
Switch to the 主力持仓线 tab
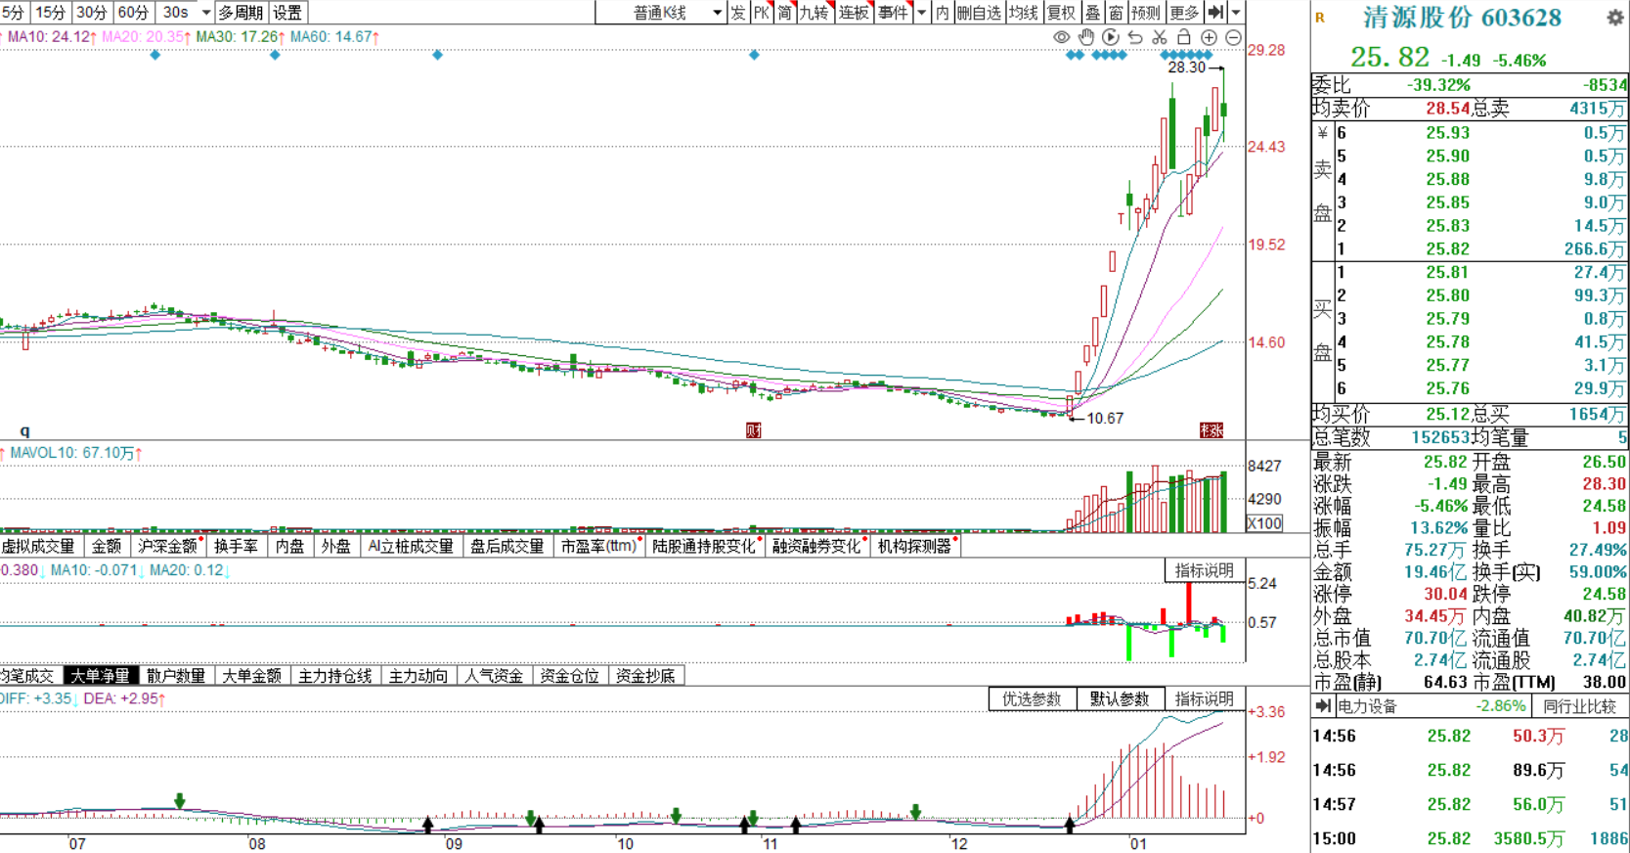tap(335, 675)
